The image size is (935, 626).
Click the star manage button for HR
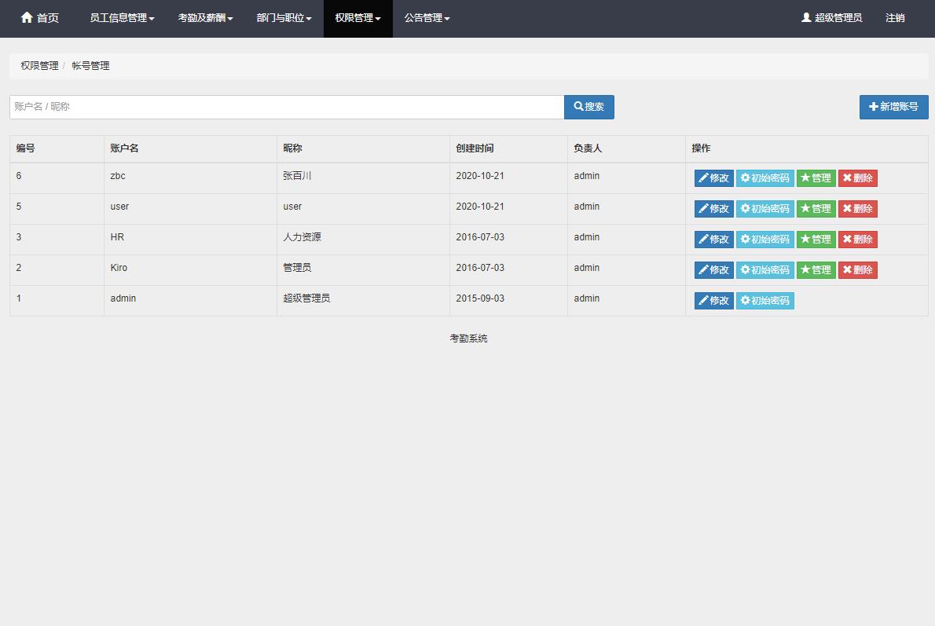816,240
